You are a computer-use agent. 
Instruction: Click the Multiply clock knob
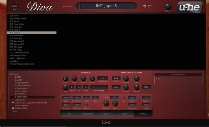(x=106, y=103)
